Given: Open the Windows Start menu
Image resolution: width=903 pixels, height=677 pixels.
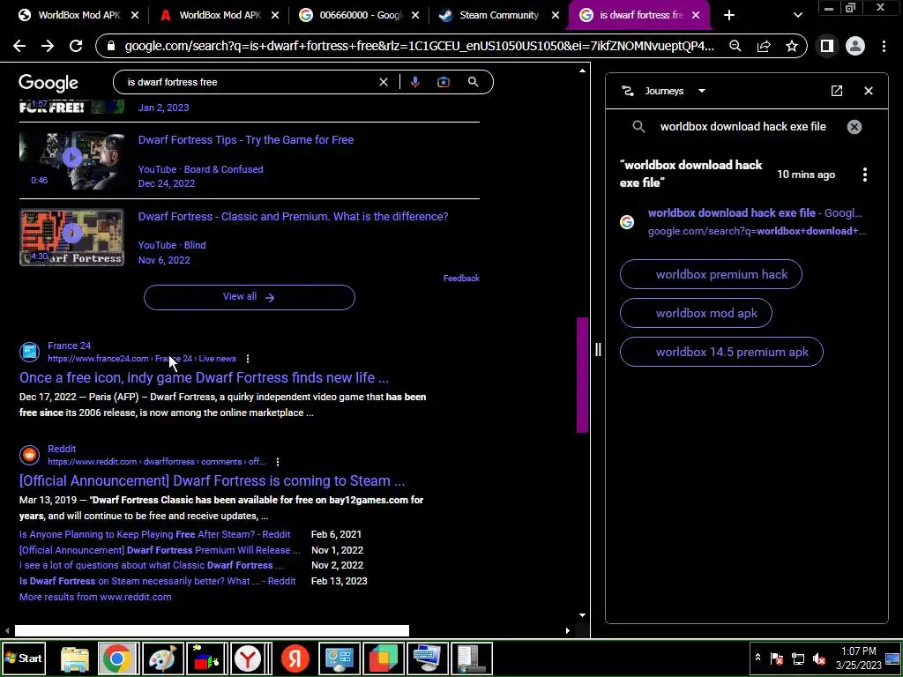Looking at the screenshot, I should tap(24, 658).
